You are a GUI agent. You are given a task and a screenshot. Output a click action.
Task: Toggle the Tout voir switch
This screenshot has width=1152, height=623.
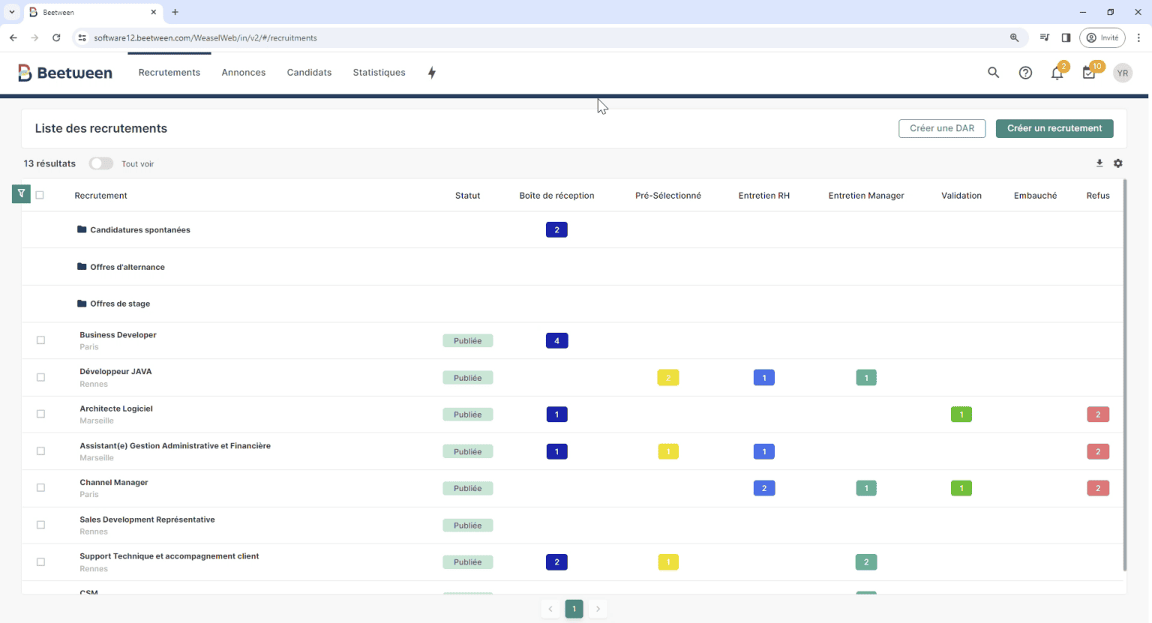[x=101, y=163]
